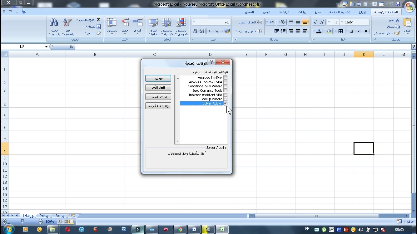
Task: Open the Excel help question mark icon
Action: (24, 11)
